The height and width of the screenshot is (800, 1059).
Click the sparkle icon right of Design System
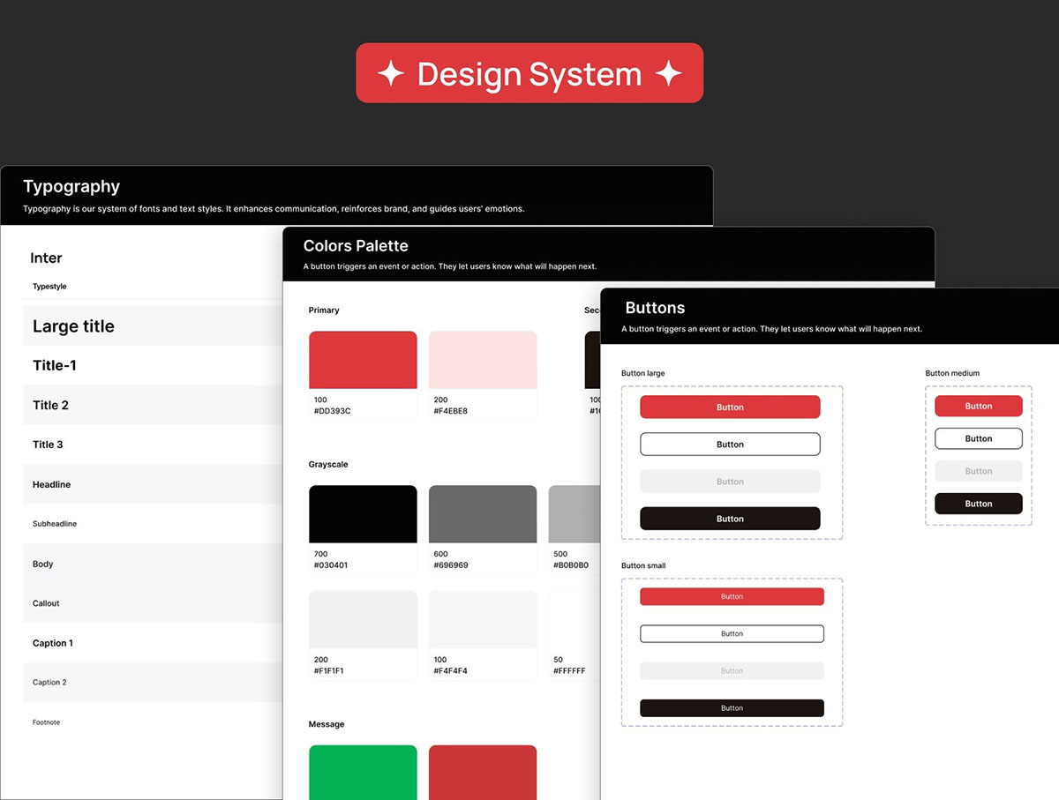(x=669, y=73)
